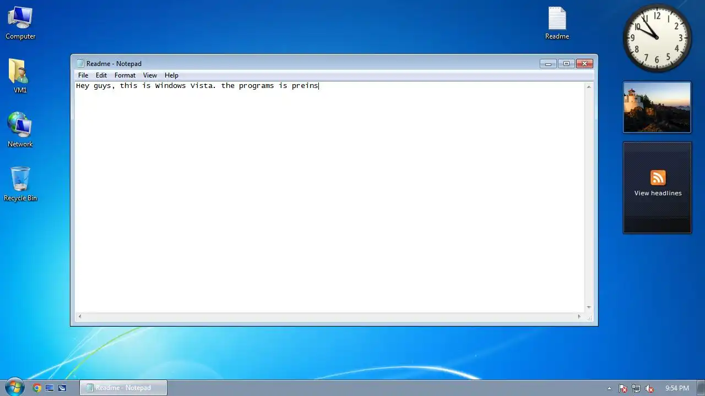Open the Windows Start orb
The image size is (705, 396).
click(14, 387)
